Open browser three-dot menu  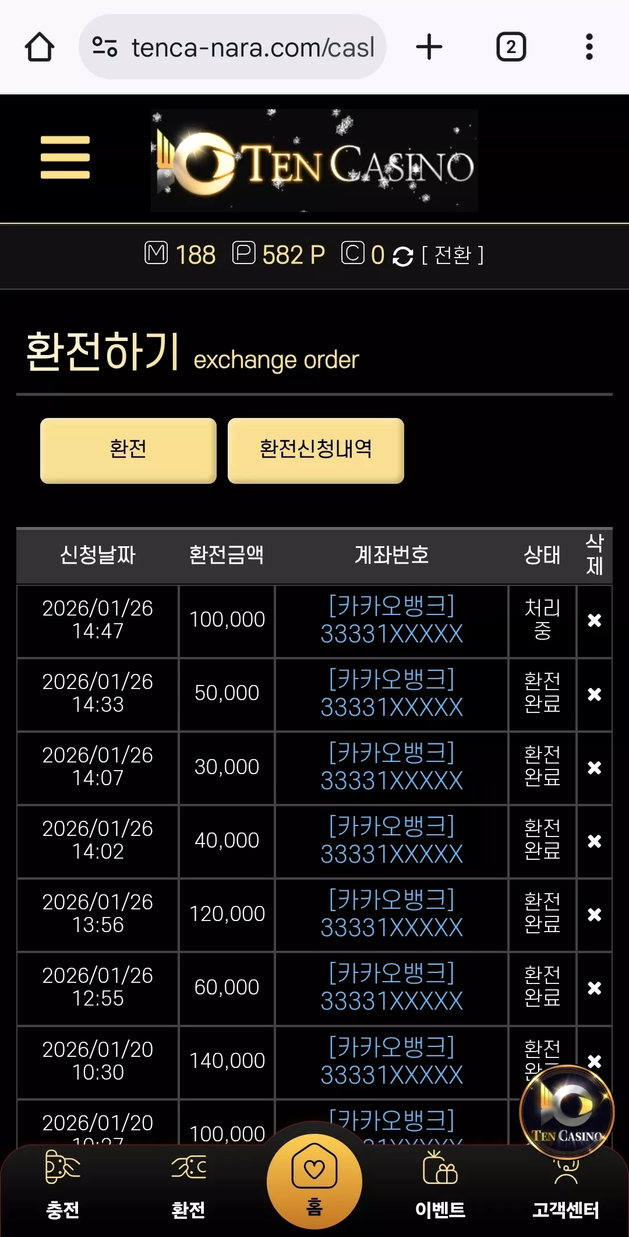[589, 47]
